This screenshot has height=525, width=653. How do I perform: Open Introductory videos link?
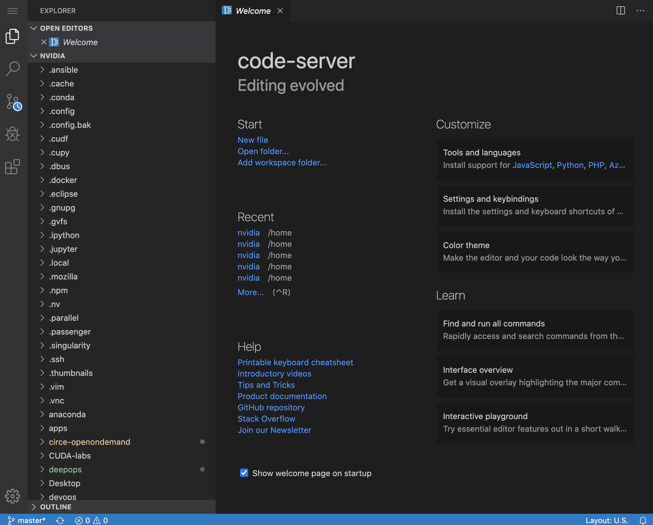[x=274, y=374]
